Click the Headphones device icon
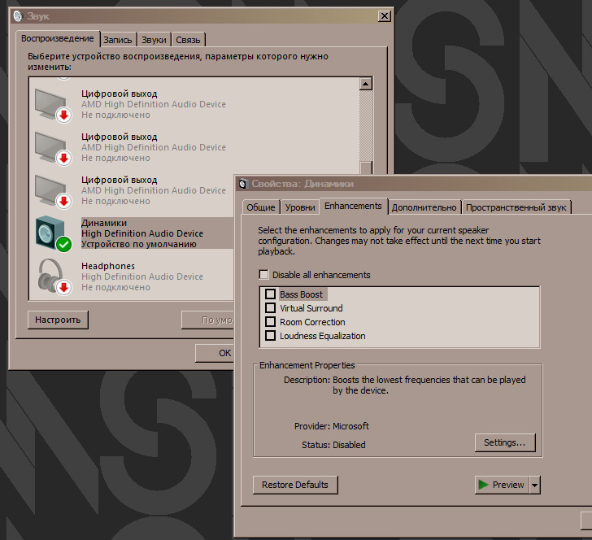 click(x=54, y=277)
